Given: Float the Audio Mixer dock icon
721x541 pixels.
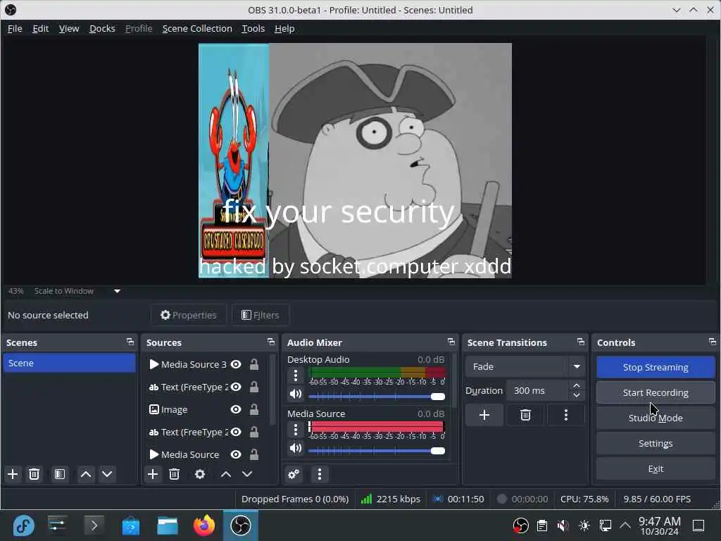Looking at the screenshot, I should click(451, 342).
